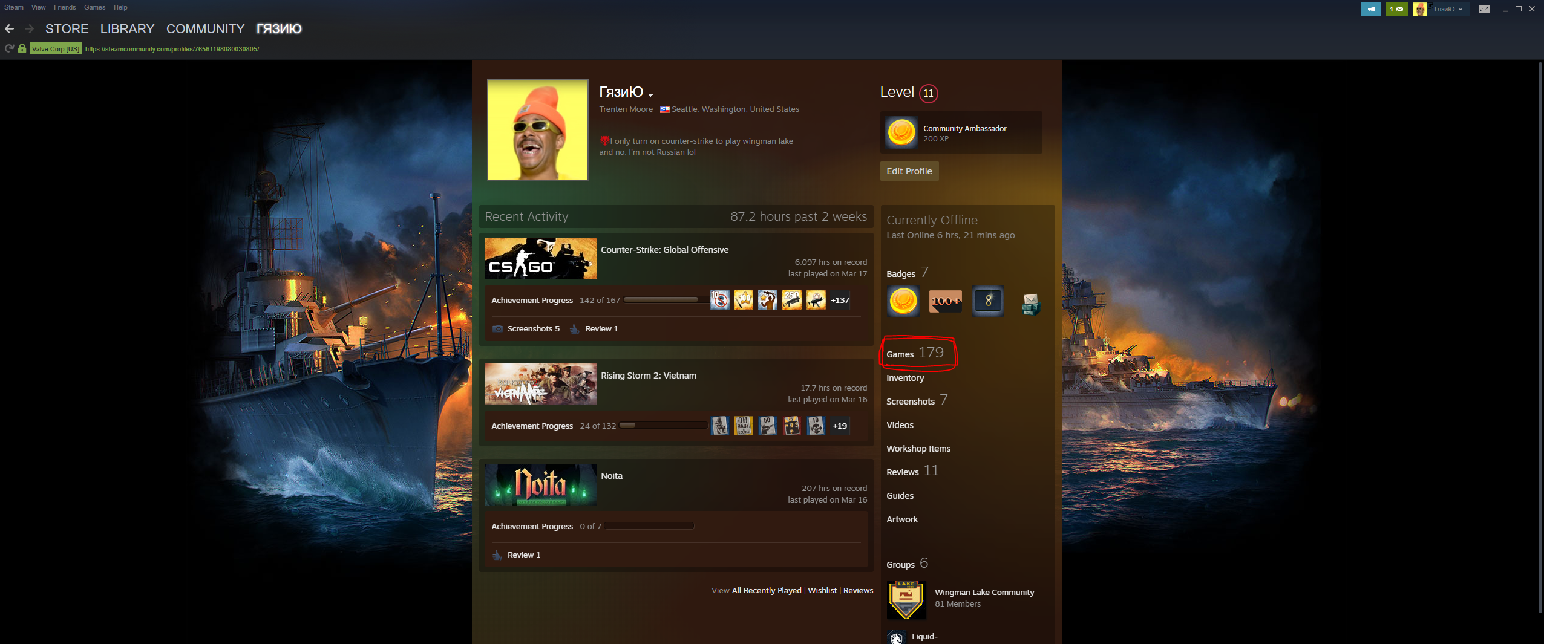The image size is (1544, 644).
Task: Click the Rising Storm '50' gun achievement icon
Action: tap(768, 426)
